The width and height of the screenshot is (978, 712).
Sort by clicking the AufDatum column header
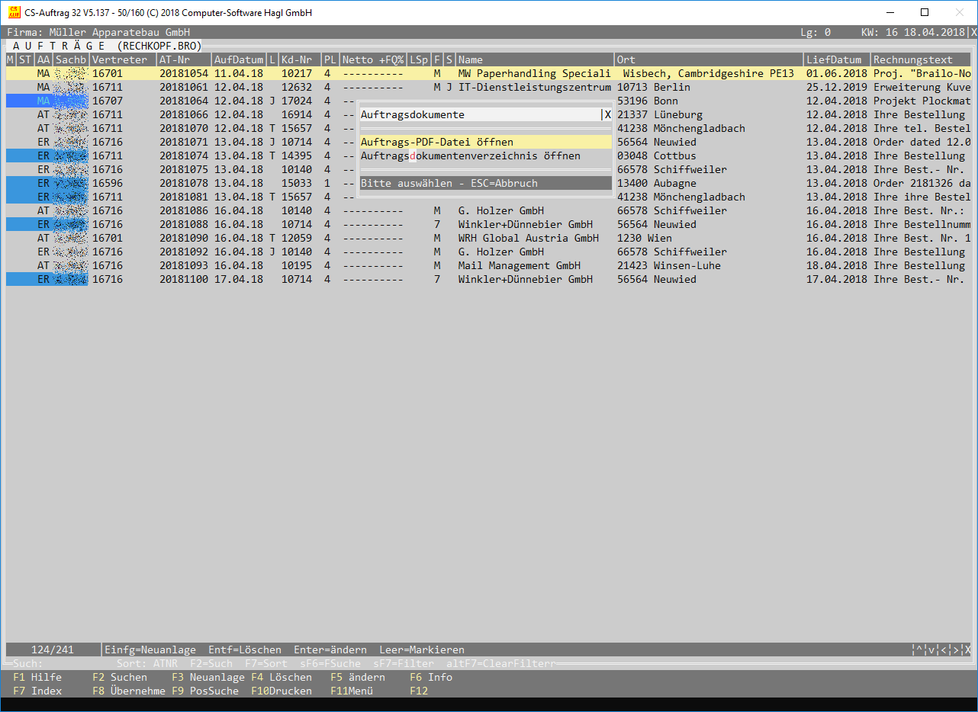238,59
